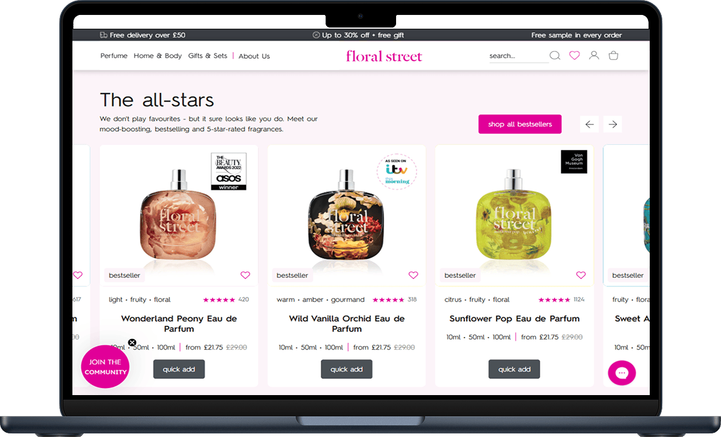Favourite the Wild Vanilla Orchid perfume
The width and height of the screenshot is (721, 437).
click(413, 275)
